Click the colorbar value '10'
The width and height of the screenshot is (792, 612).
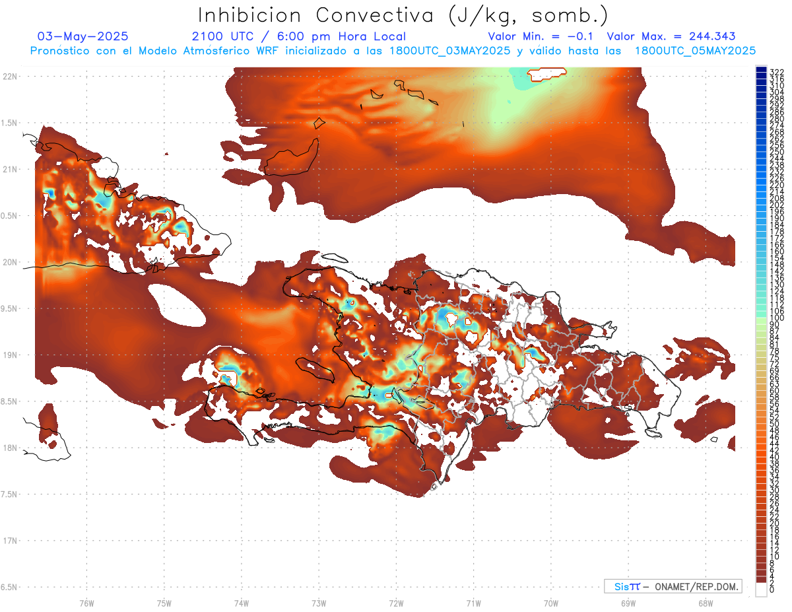pos(775,557)
